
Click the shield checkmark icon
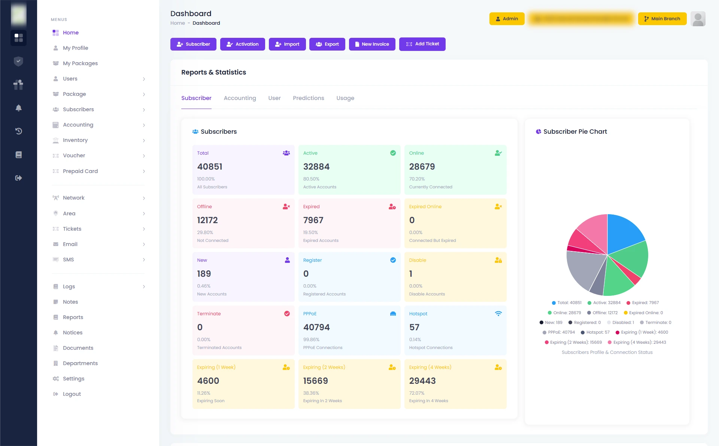coord(18,61)
